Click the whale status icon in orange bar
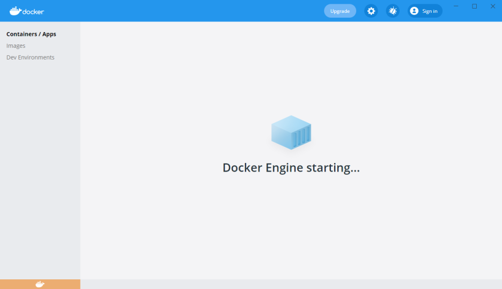Image resolution: width=502 pixels, height=289 pixels. pos(40,284)
